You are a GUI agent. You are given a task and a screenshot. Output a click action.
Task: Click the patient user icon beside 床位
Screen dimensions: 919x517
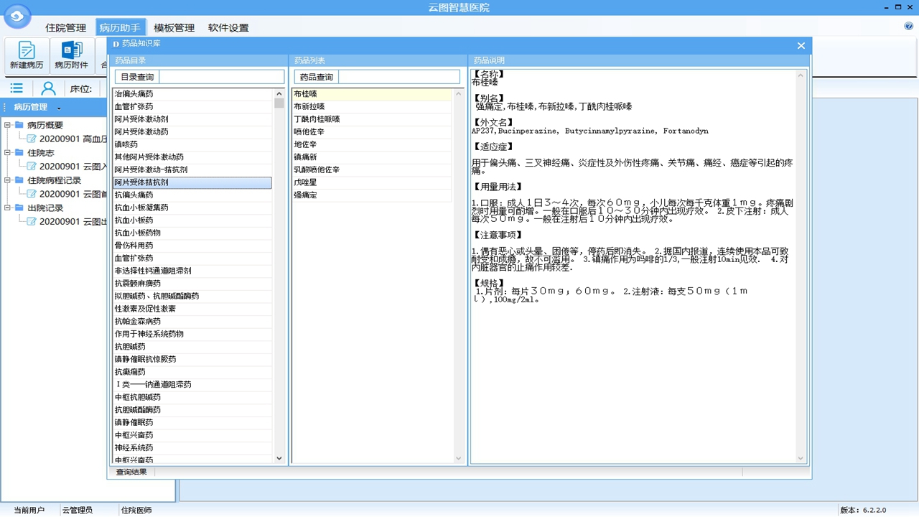click(48, 88)
